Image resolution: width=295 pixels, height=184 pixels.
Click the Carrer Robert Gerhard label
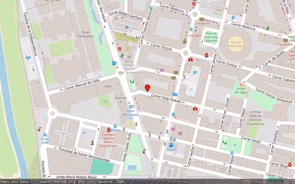[x=125, y=15]
